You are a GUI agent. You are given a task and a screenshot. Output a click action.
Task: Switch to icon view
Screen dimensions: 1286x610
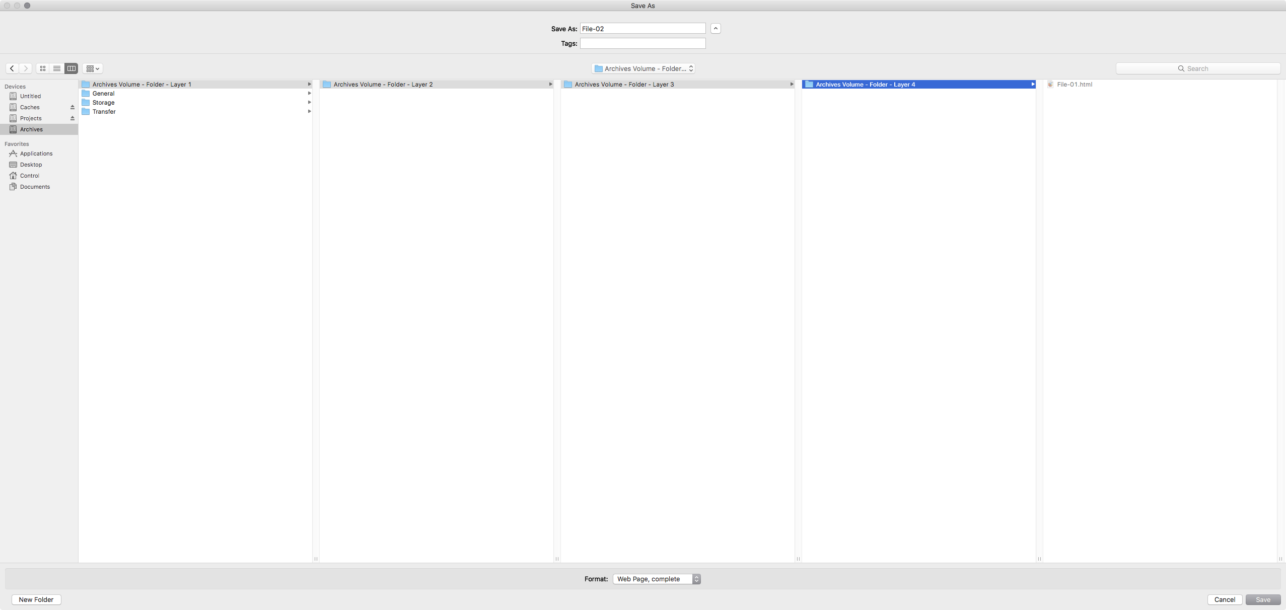click(x=43, y=68)
